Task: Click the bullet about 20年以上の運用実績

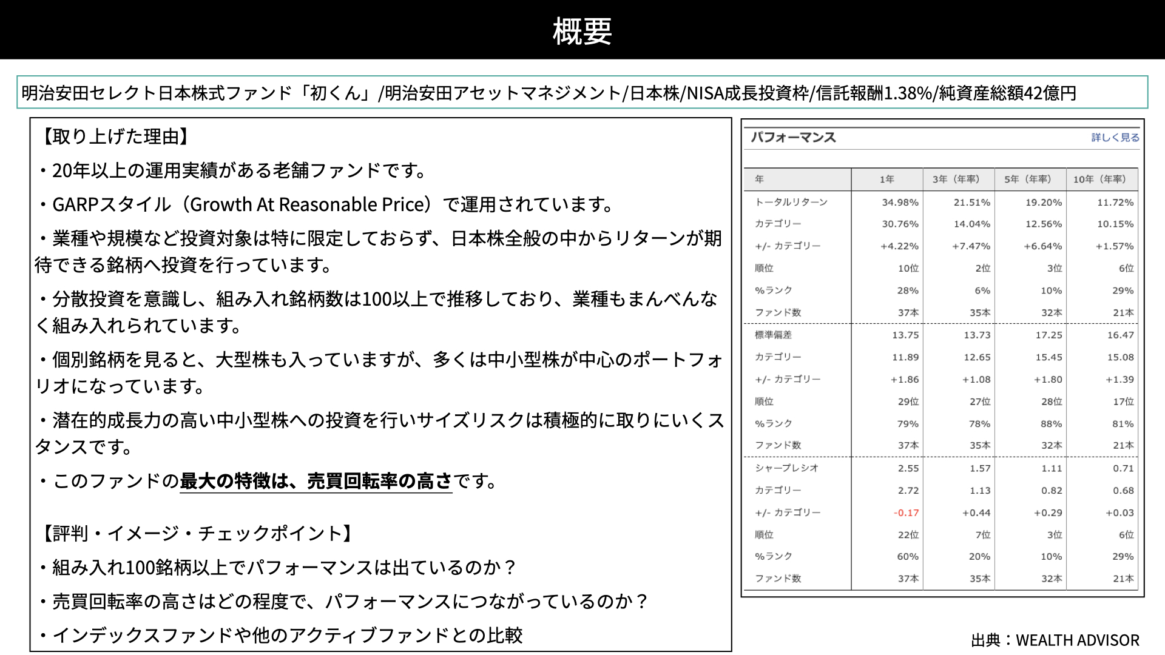Action: click(232, 170)
